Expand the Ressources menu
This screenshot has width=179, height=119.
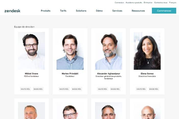click(x=138, y=11)
